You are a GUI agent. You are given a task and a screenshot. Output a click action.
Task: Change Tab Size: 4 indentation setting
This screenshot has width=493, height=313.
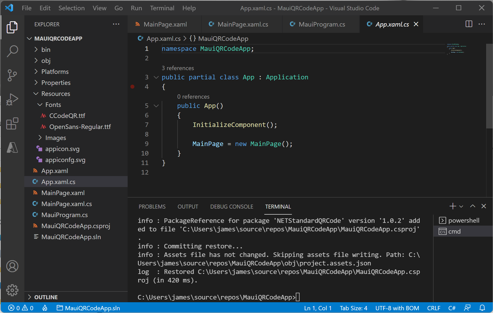pos(354,308)
